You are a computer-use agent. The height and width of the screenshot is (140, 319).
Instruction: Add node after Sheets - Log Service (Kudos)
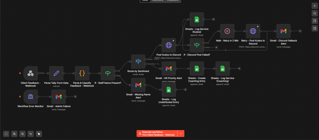213,19
